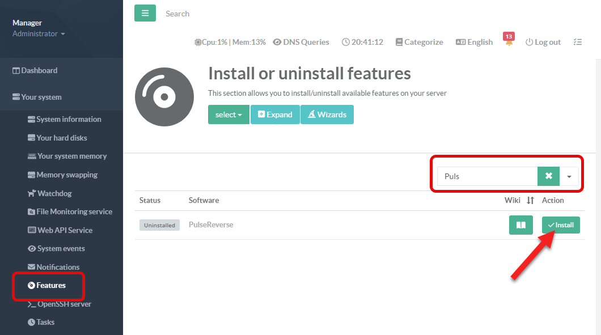Click the feature filter text field
Screen dimensions: 601x335
click(487, 176)
